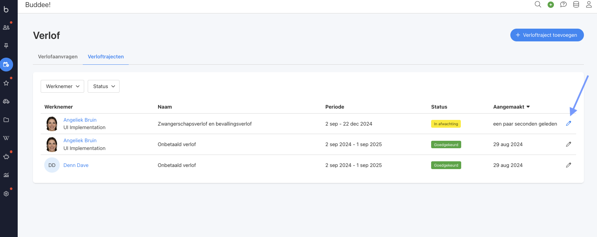Open the search magnifier in top bar
The image size is (597, 237).
coord(538,5)
